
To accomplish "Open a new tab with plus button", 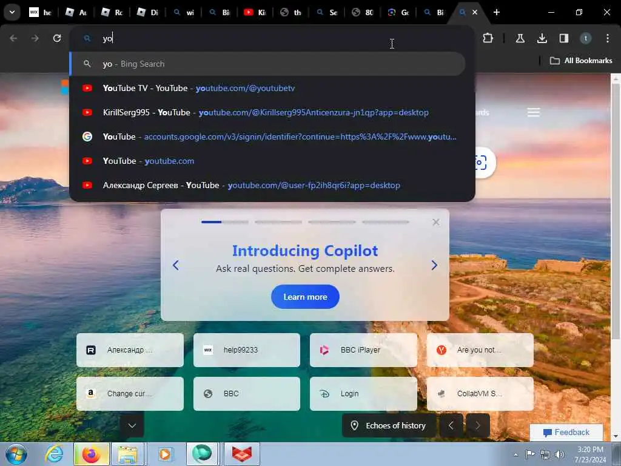I will [496, 12].
